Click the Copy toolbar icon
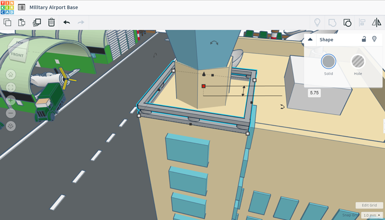 point(7,22)
